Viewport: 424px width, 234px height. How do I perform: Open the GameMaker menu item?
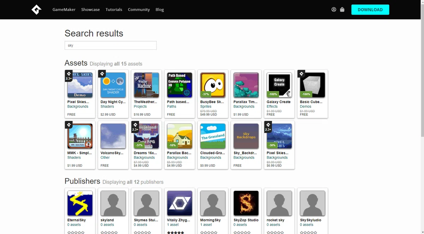coord(64,10)
